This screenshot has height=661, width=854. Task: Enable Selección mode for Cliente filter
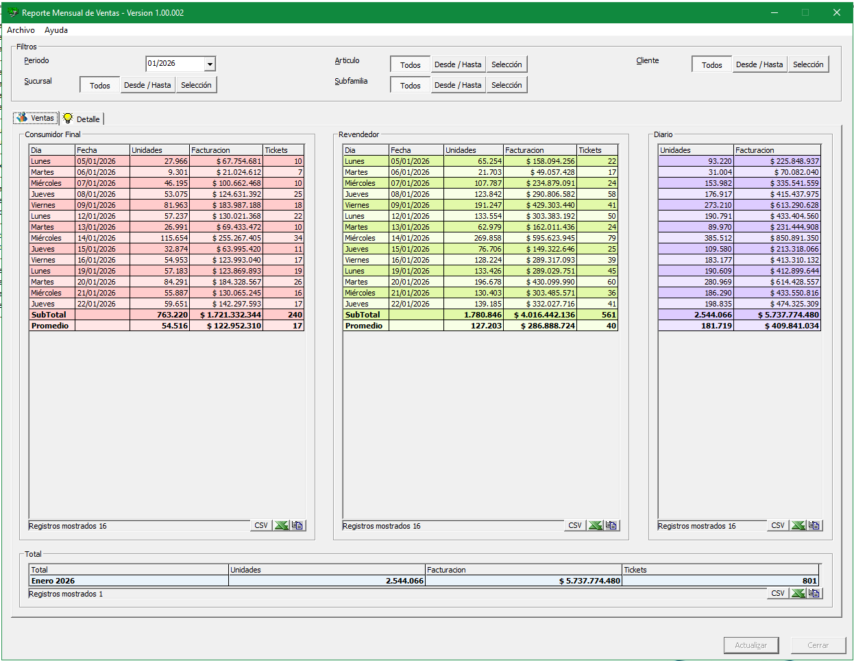tap(808, 64)
